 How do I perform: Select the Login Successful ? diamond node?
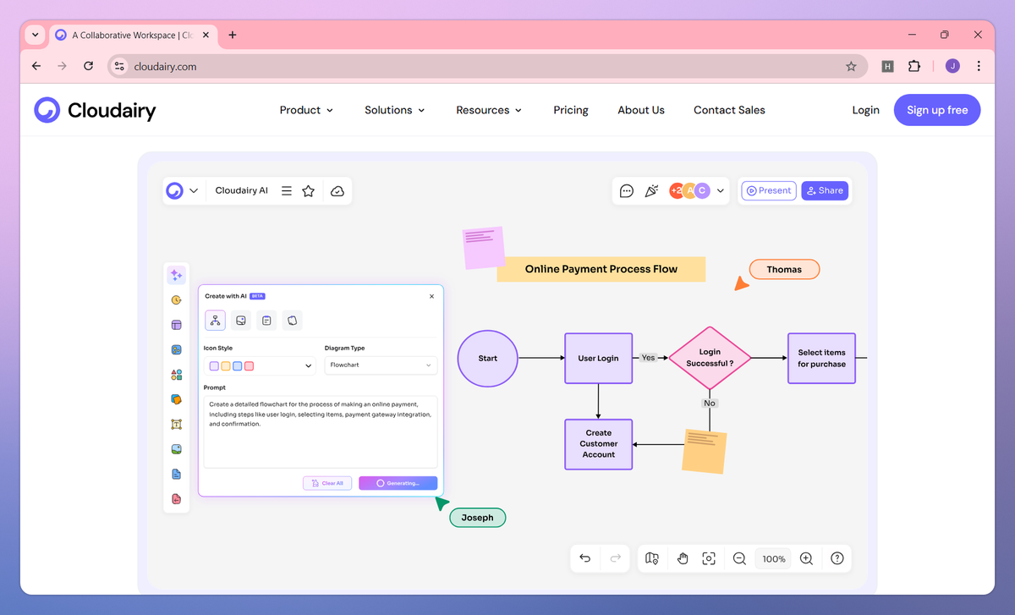[710, 358]
